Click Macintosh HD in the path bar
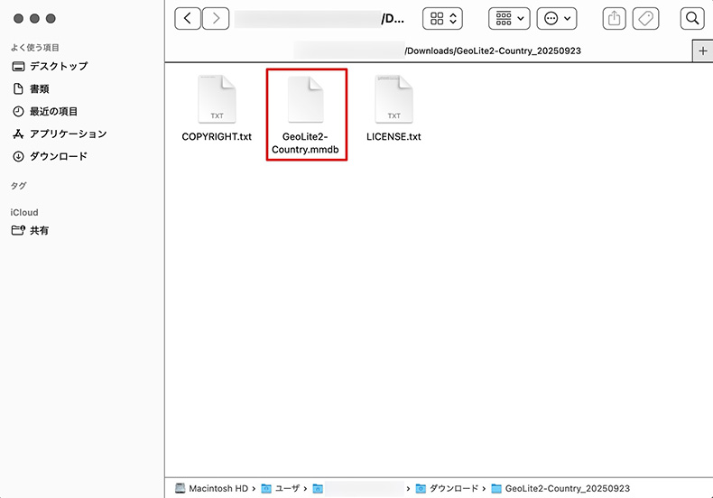Image resolution: width=713 pixels, height=498 pixels. pyautogui.click(x=212, y=488)
